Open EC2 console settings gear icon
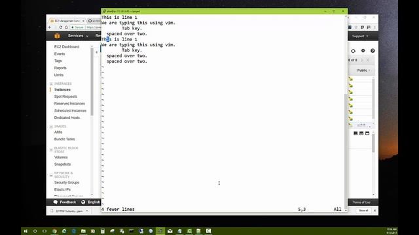 click(363, 51)
